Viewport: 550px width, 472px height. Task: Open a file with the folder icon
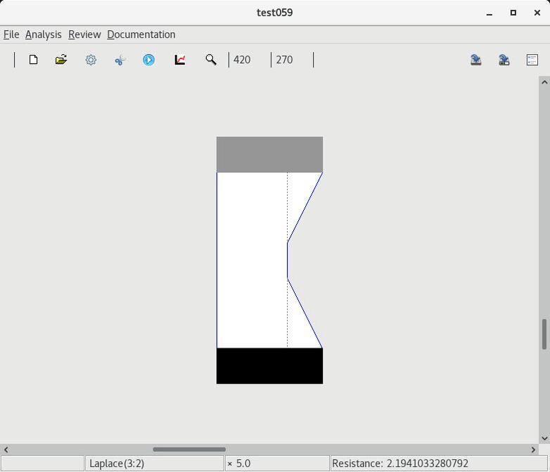coord(61,60)
